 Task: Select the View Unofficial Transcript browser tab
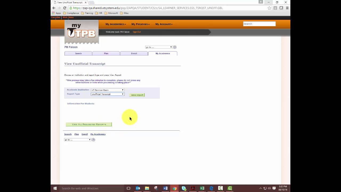[x=70, y=2]
